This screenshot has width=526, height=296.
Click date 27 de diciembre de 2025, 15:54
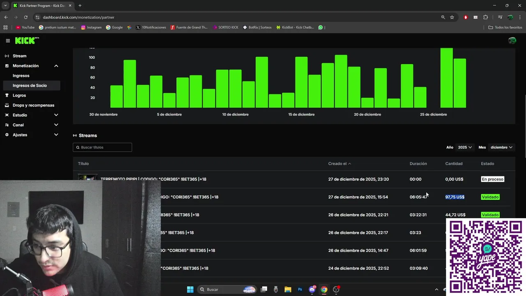(x=358, y=197)
